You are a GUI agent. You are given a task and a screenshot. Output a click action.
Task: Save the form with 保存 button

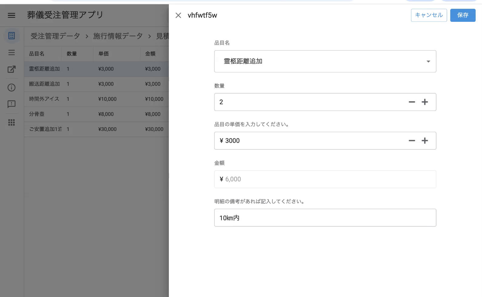coord(463,15)
